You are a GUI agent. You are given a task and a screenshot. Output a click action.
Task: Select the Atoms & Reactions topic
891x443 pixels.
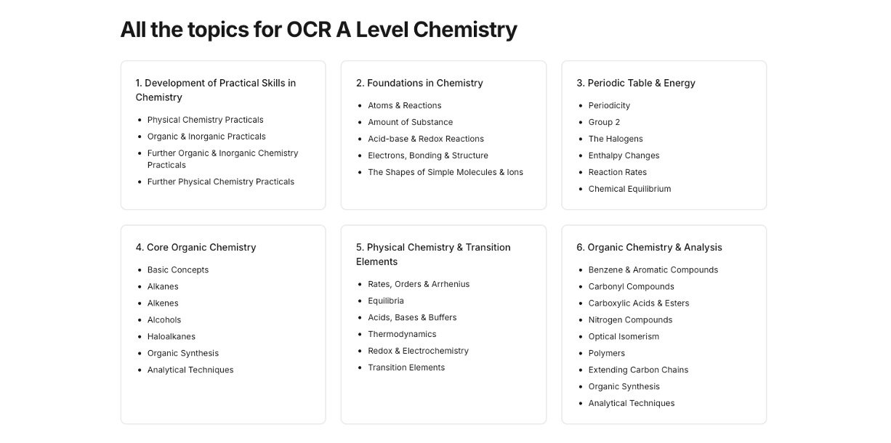click(404, 105)
